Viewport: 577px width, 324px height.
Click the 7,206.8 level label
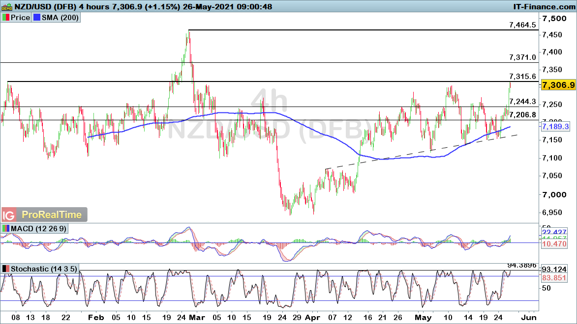click(x=522, y=114)
